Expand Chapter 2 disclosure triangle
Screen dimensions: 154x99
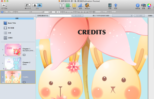[3, 63]
